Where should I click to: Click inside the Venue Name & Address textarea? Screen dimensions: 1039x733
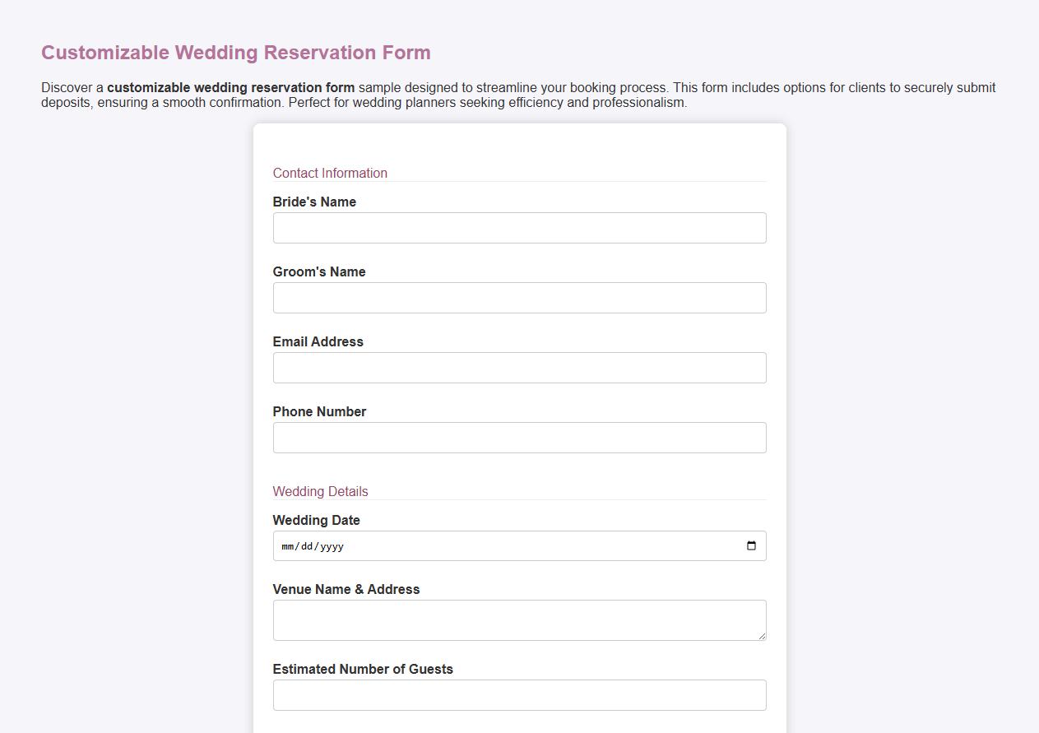[x=519, y=619]
